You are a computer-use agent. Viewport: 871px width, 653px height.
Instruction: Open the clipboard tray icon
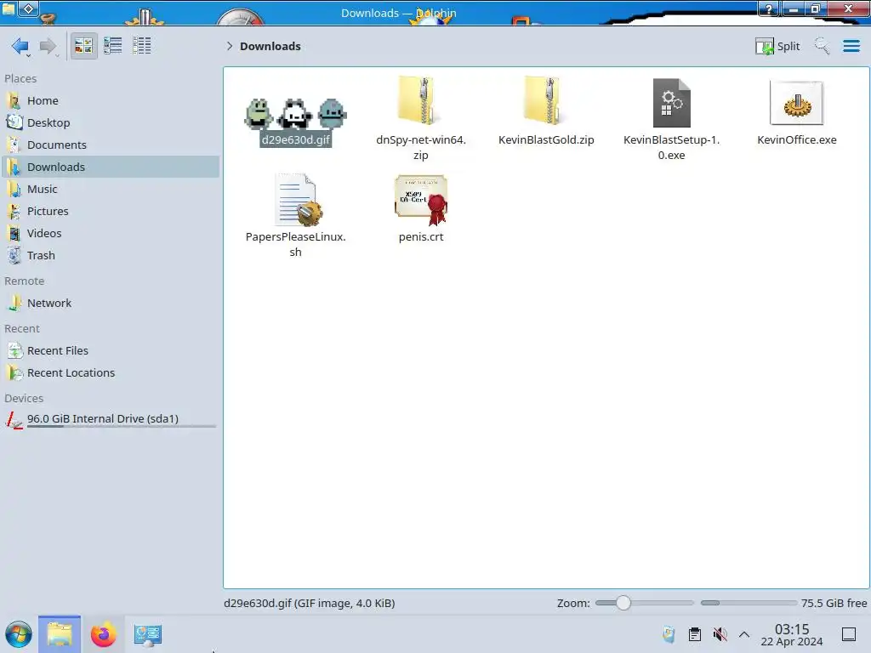pos(694,634)
